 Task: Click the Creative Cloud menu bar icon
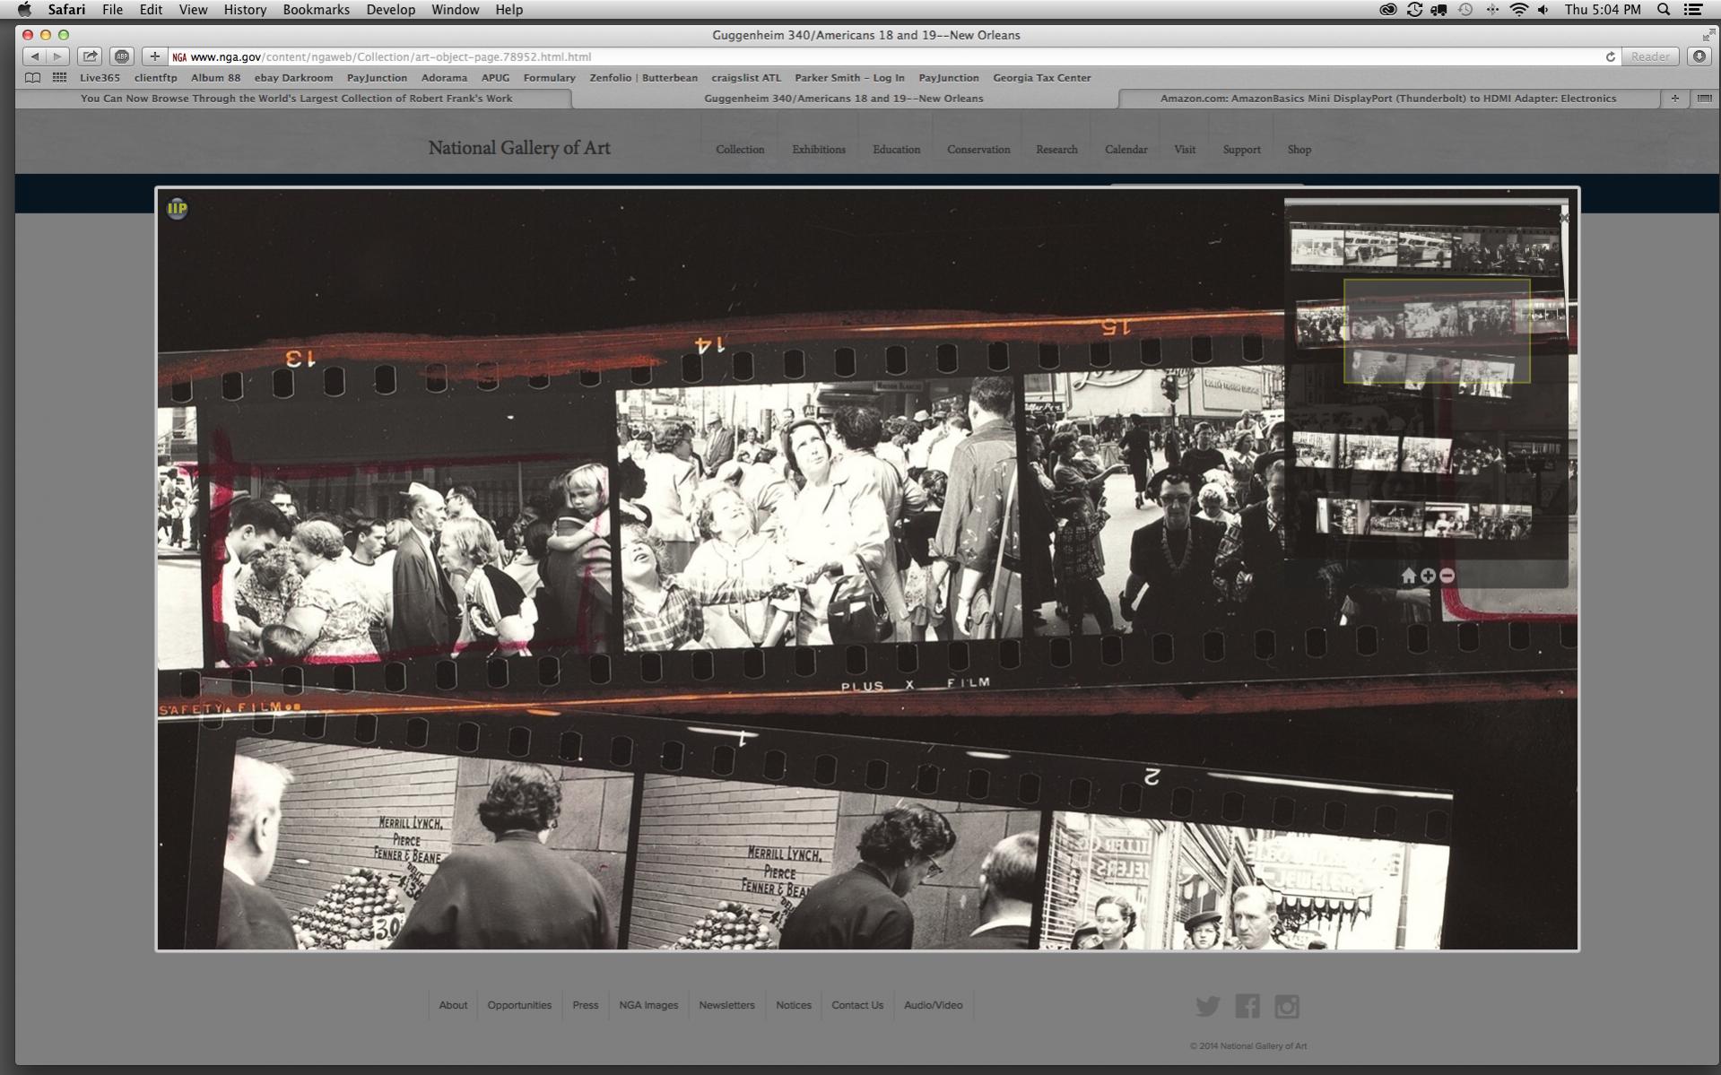(x=1388, y=10)
